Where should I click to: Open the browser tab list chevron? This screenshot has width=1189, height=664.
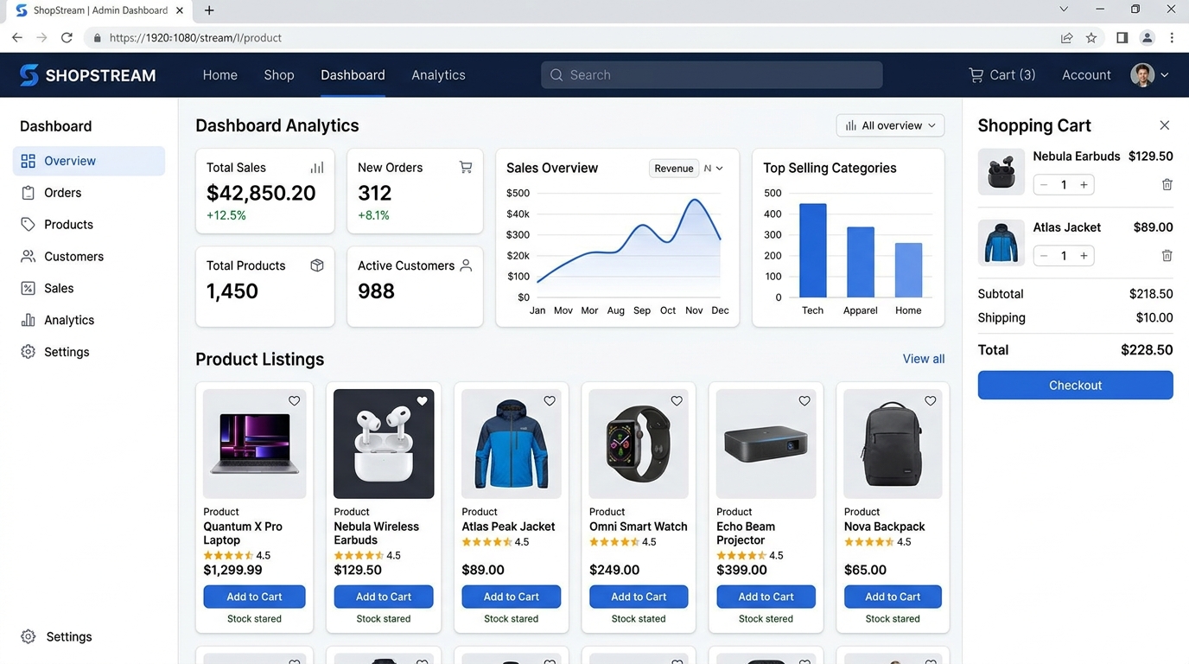point(1064,10)
